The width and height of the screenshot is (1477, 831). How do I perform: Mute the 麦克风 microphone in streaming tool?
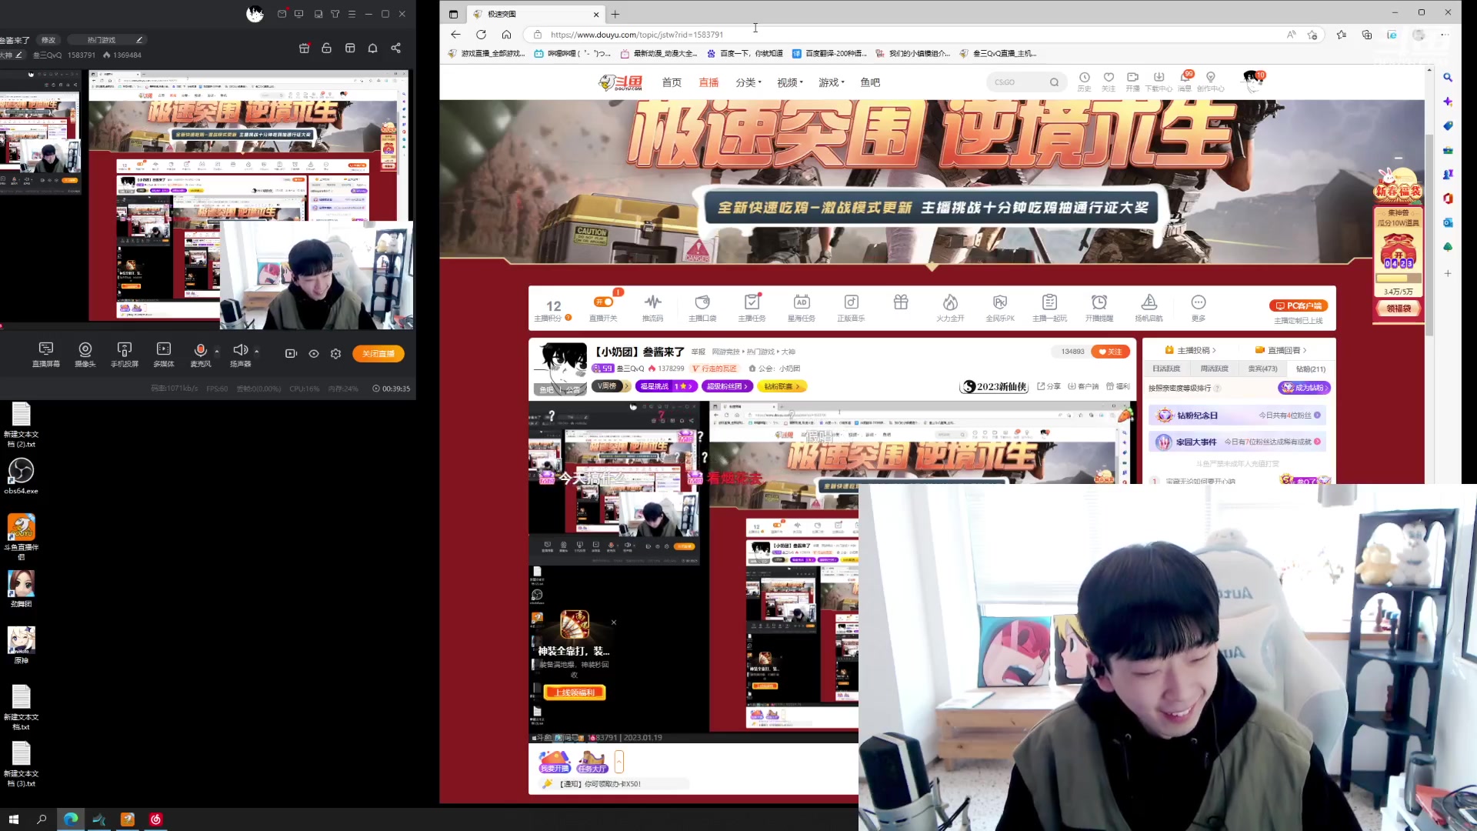[201, 354]
